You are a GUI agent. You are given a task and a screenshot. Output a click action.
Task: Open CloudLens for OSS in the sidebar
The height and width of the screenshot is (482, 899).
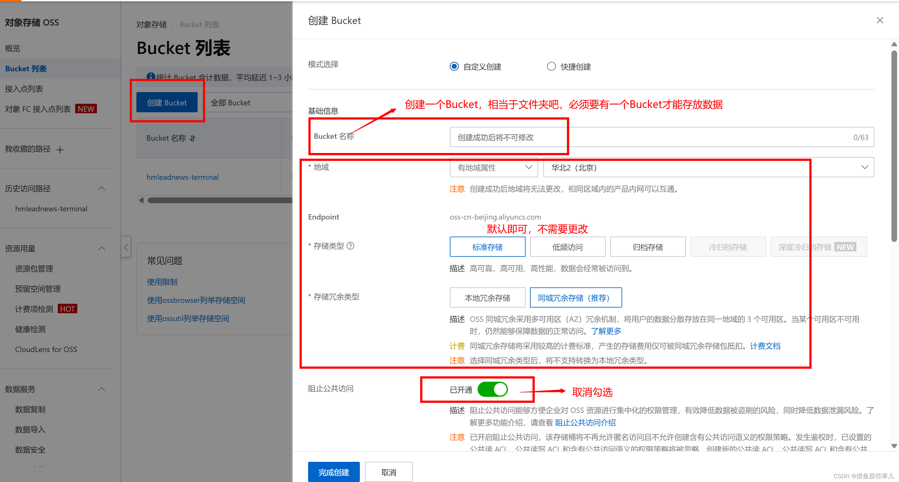[46, 349]
